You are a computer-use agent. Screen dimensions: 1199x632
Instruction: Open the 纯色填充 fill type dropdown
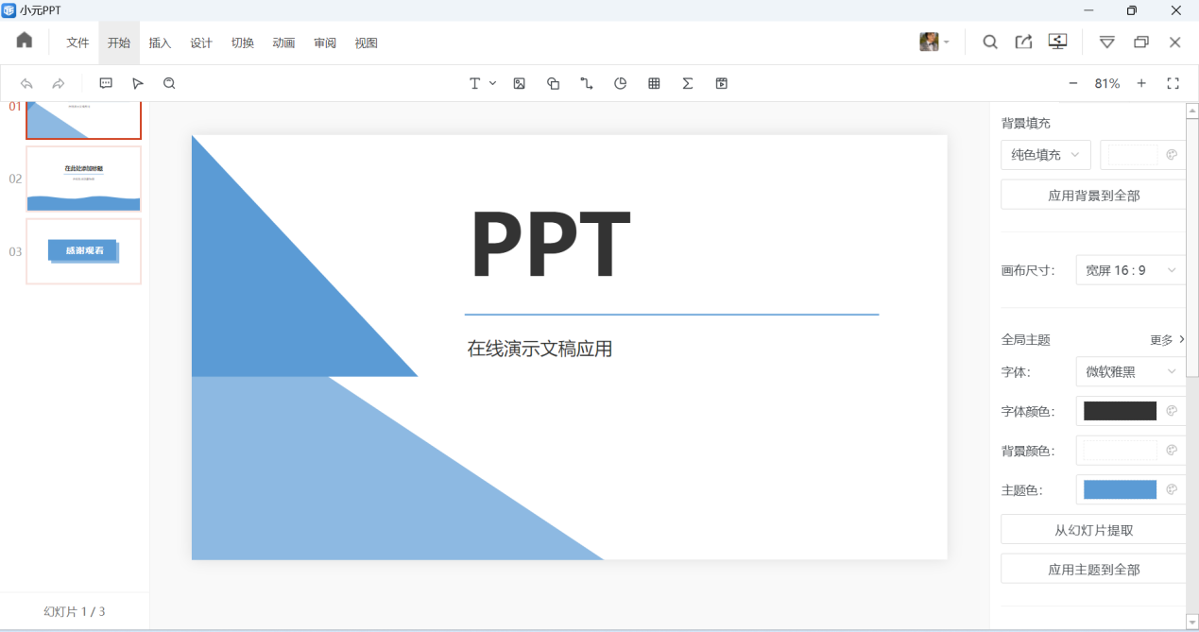point(1045,155)
